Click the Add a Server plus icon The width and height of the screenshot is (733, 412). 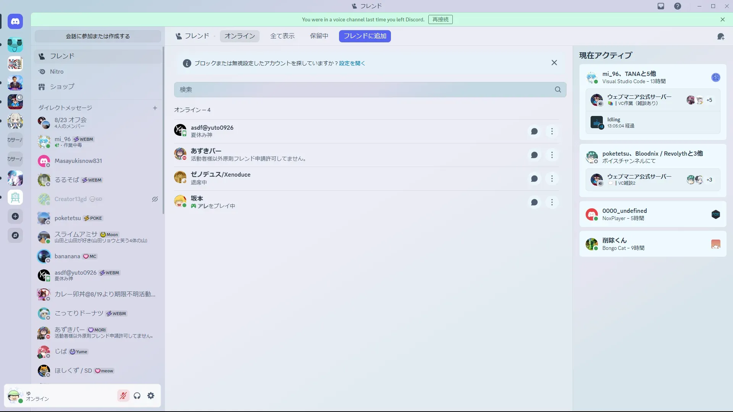click(x=15, y=216)
